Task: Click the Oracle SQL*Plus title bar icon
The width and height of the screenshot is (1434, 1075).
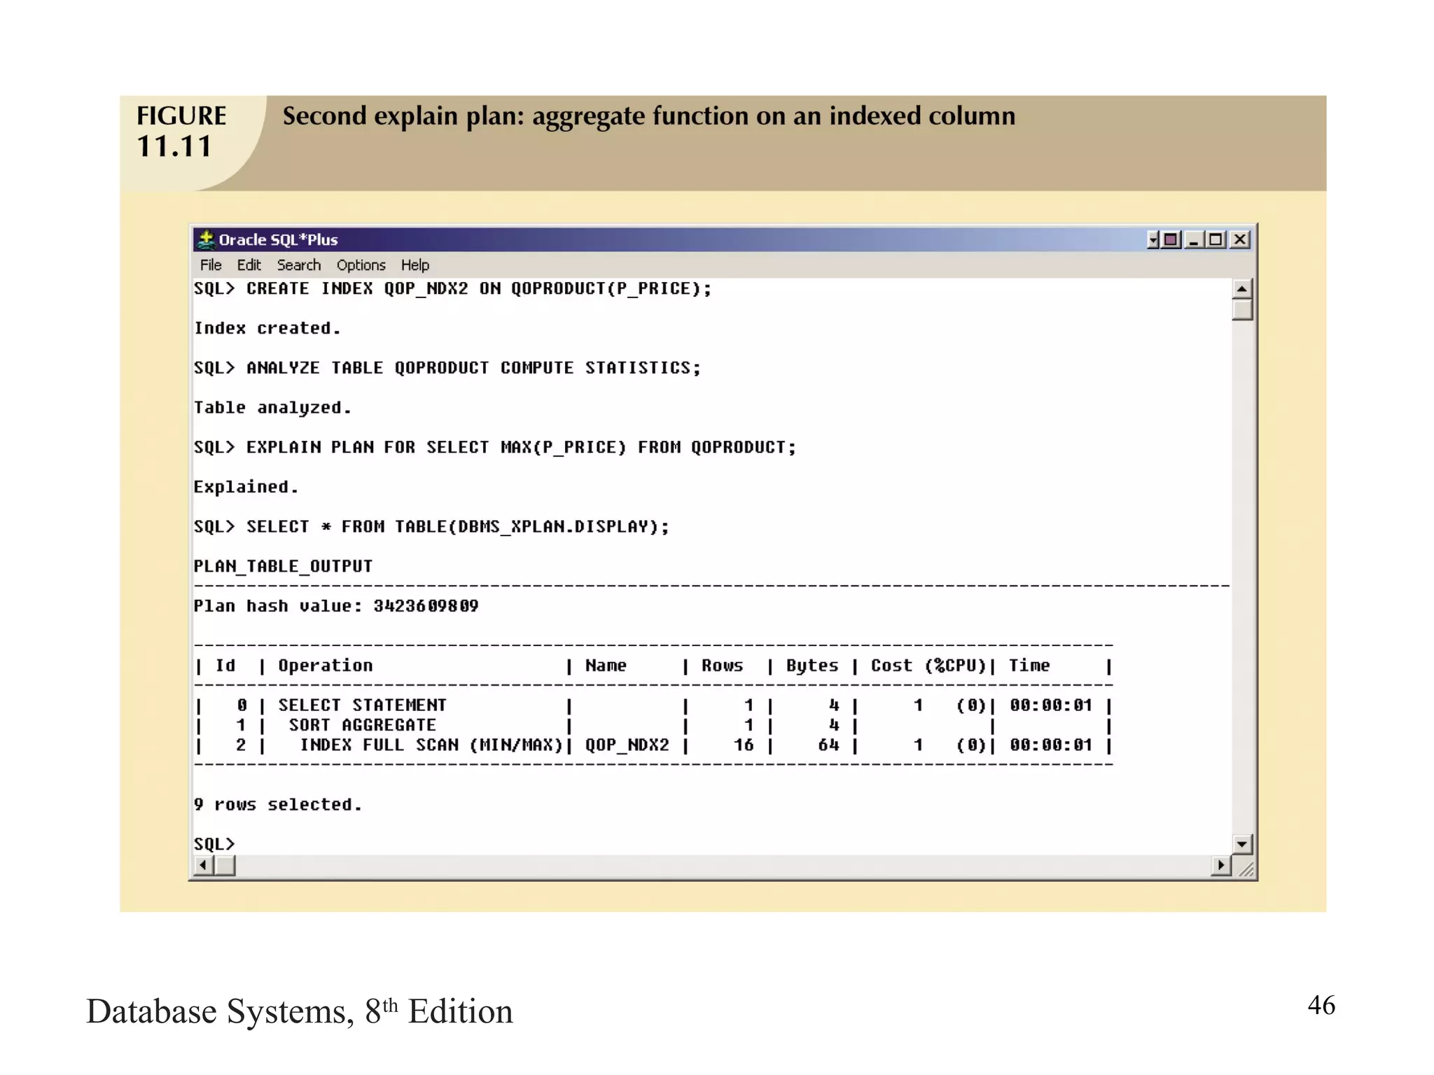Action: pyautogui.click(x=206, y=240)
